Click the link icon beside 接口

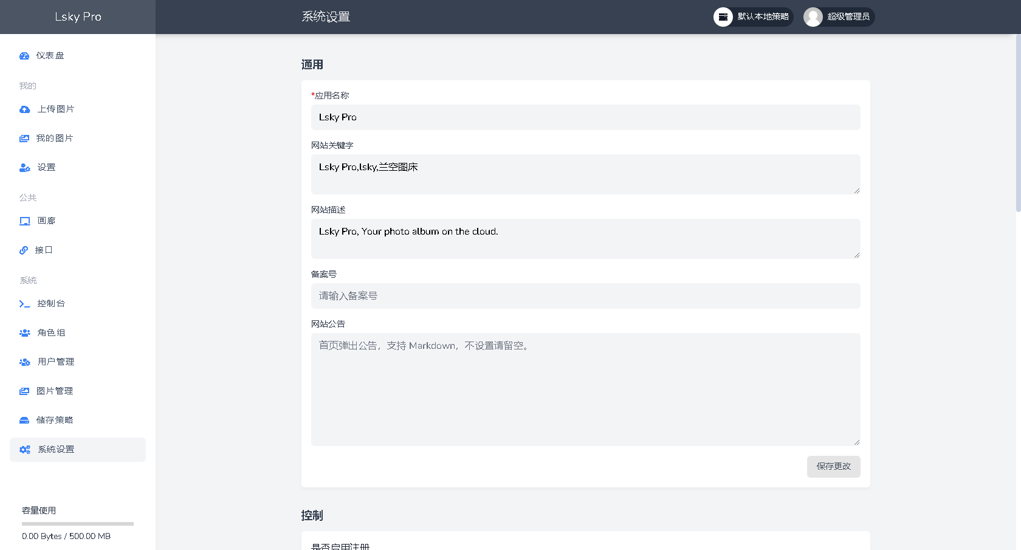coord(24,250)
